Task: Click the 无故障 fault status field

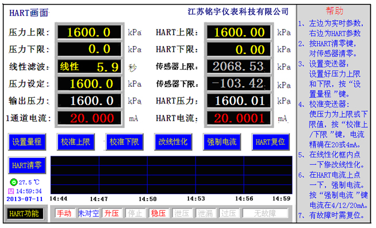Action: click(265, 213)
